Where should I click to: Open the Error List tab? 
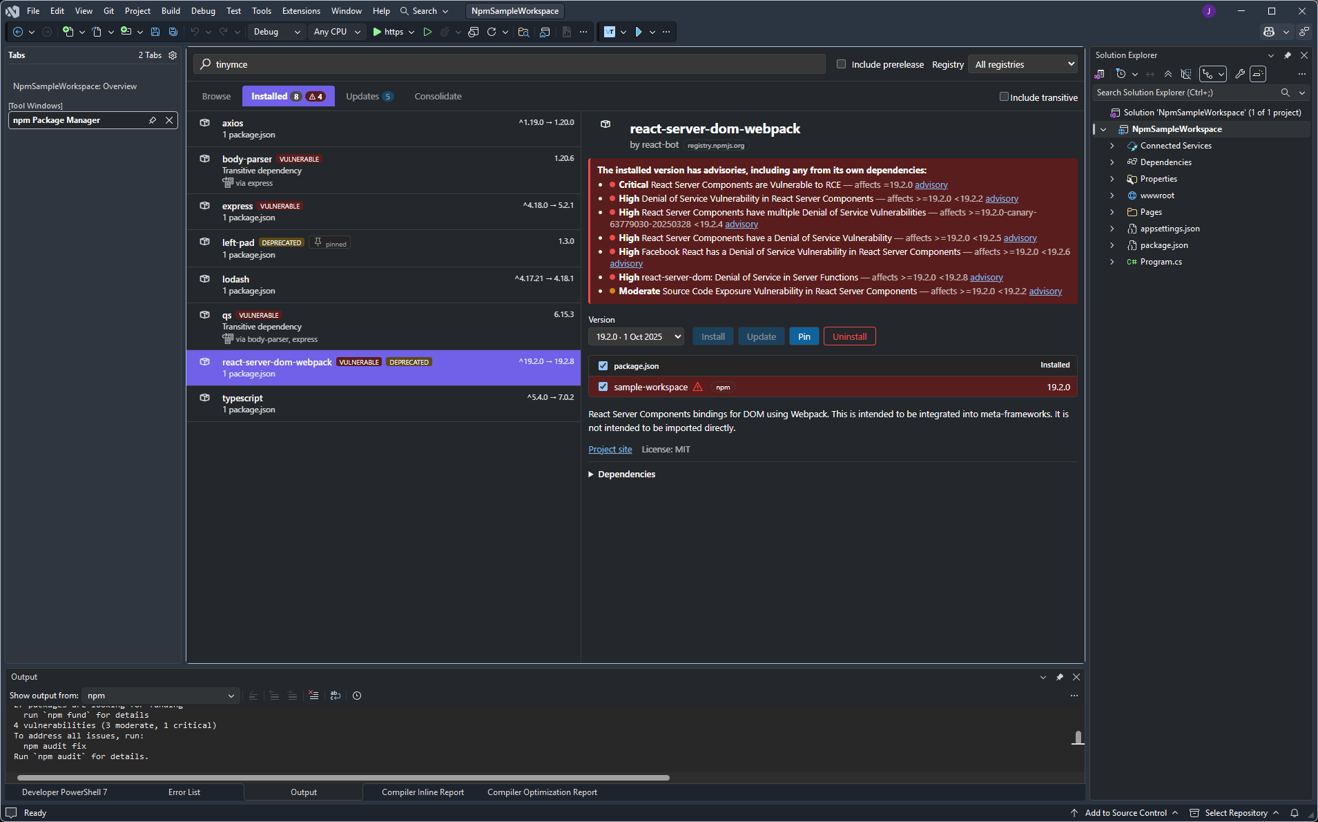tap(184, 792)
